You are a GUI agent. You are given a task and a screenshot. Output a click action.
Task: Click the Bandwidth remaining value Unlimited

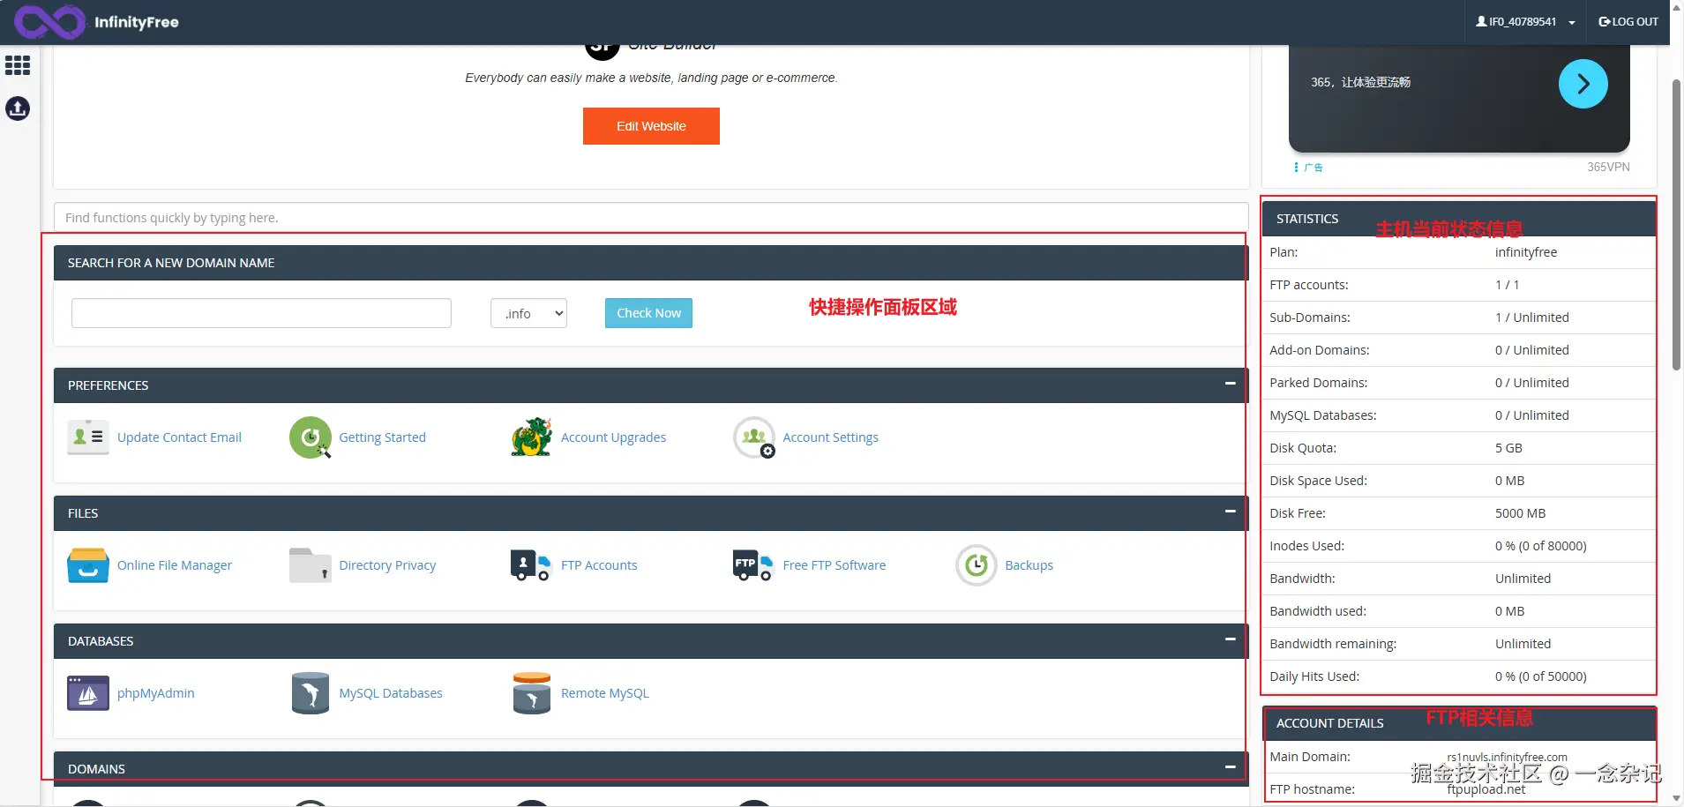point(1523,644)
